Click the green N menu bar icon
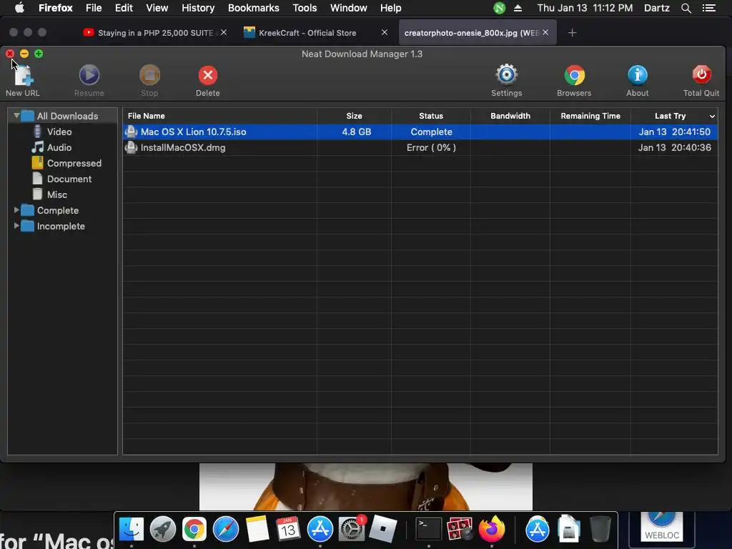Screen dimensions: 732x549 coord(499,8)
